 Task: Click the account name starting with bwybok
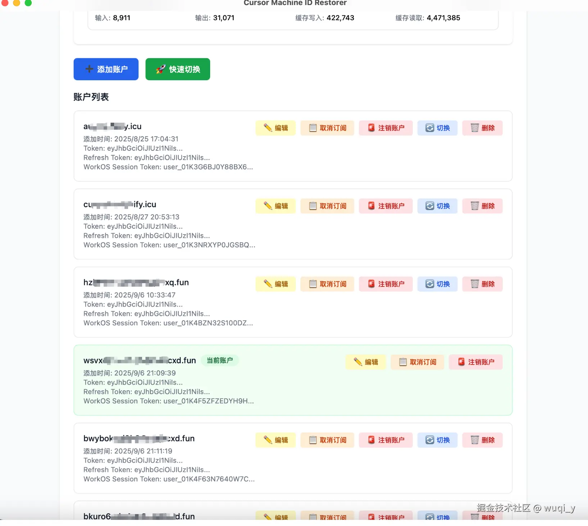tap(139, 439)
